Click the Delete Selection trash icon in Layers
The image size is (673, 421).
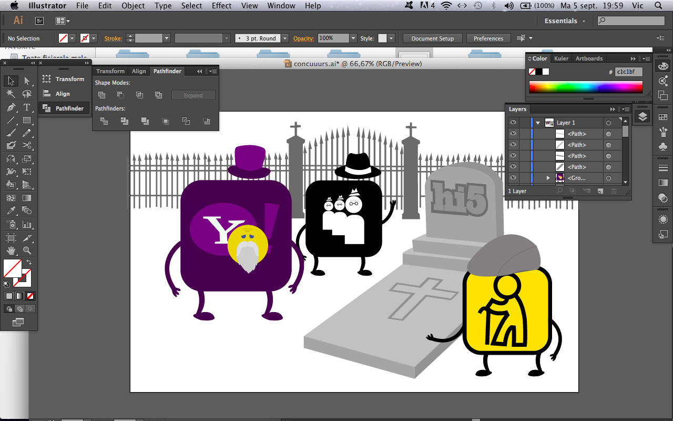[x=614, y=191]
